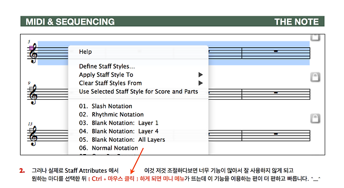Choose Use Selected Staff Style for Score and Parts

[138, 91]
